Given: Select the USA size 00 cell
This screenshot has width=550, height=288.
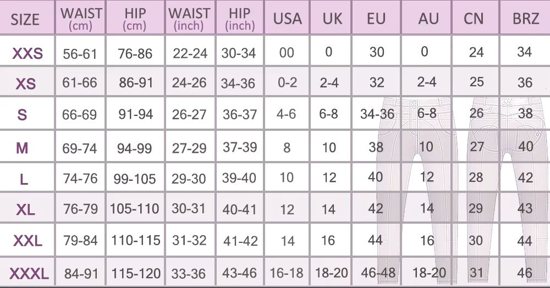Looking at the screenshot, I should coord(287,53).
